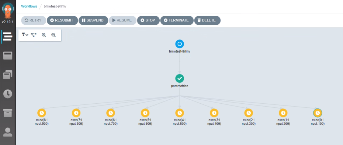Select the parametrize succeeded node

pyautogui.click(x=180, y=78)
